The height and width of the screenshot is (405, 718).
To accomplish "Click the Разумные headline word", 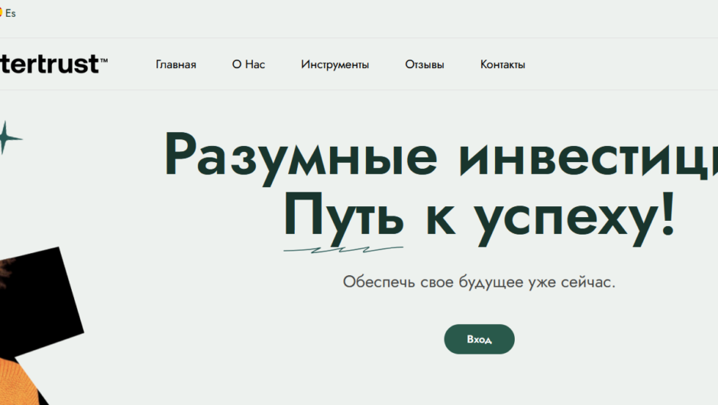I will click(x=302, y=156).
